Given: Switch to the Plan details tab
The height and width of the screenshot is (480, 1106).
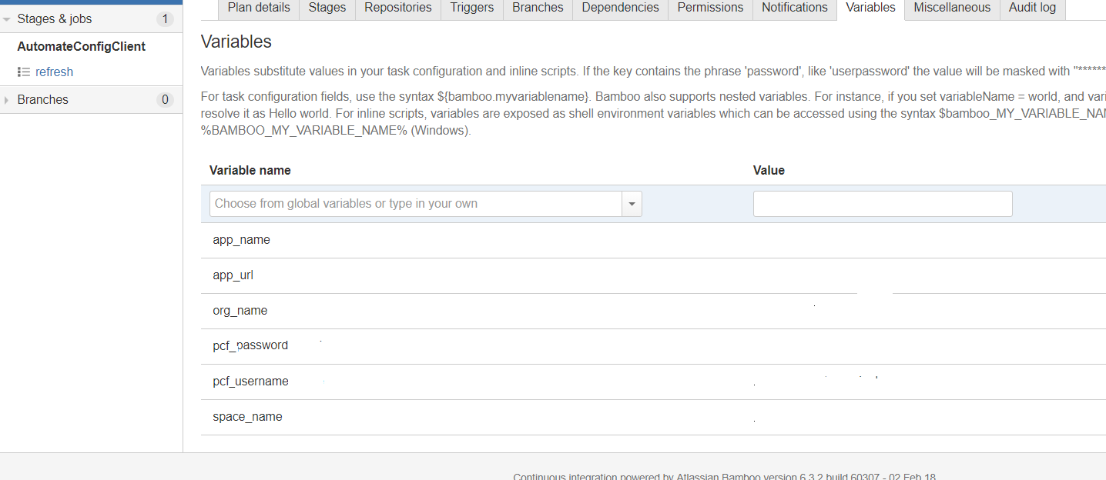Looking at the screenshot, I should click(x=259, y=8).
